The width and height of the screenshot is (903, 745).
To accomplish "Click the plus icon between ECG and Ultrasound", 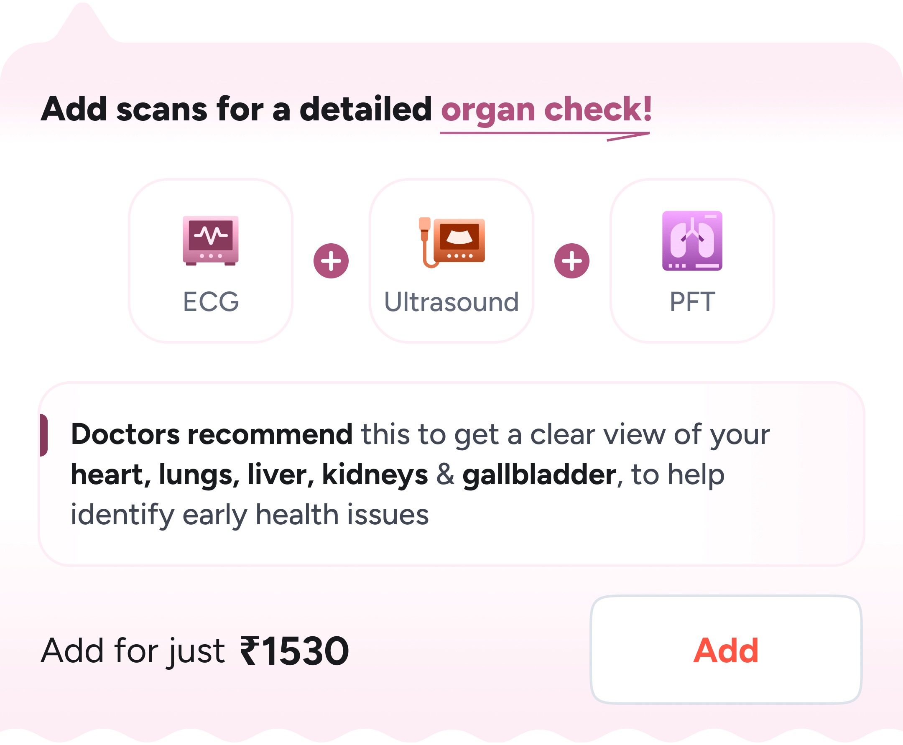I will (x=331, y=260).
